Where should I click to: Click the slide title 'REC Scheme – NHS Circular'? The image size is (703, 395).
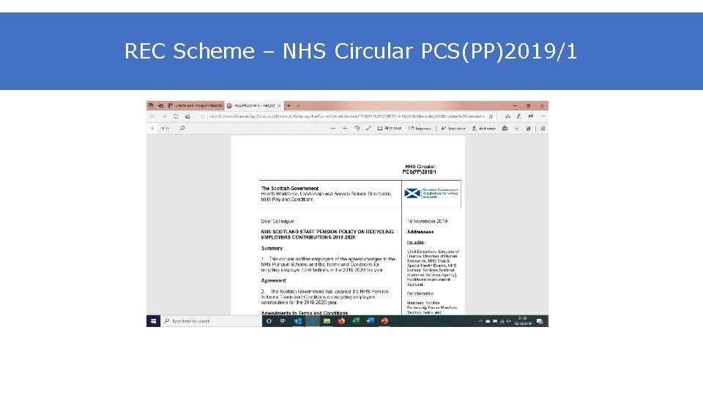268,51
